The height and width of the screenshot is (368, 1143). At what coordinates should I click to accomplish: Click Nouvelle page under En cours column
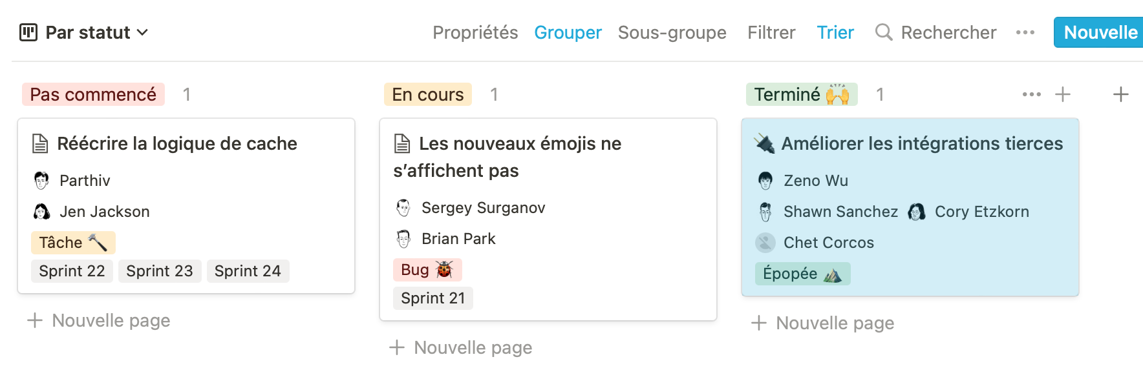(x=461, y=347)
